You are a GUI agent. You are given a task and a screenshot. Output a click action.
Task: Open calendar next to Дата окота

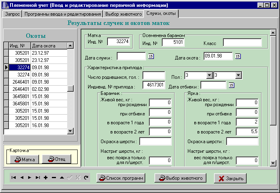[238, 56]
